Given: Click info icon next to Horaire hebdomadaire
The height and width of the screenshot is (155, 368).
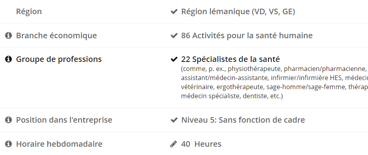Looking at the screenshot, I should tap(8, 144).
